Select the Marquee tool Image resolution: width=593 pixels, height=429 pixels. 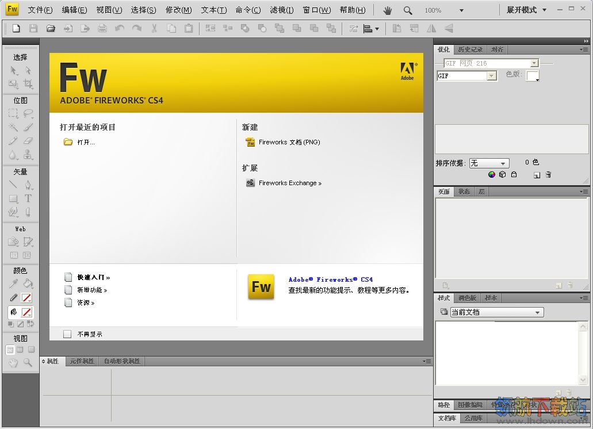point(14,113)
